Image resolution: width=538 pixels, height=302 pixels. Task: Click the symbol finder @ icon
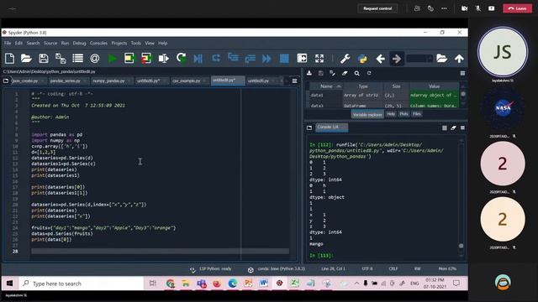pyautogui.click(x=95, y=59)
